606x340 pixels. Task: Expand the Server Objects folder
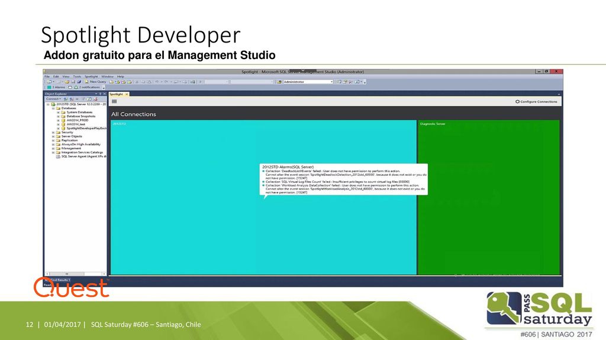[x=53, y=136]
